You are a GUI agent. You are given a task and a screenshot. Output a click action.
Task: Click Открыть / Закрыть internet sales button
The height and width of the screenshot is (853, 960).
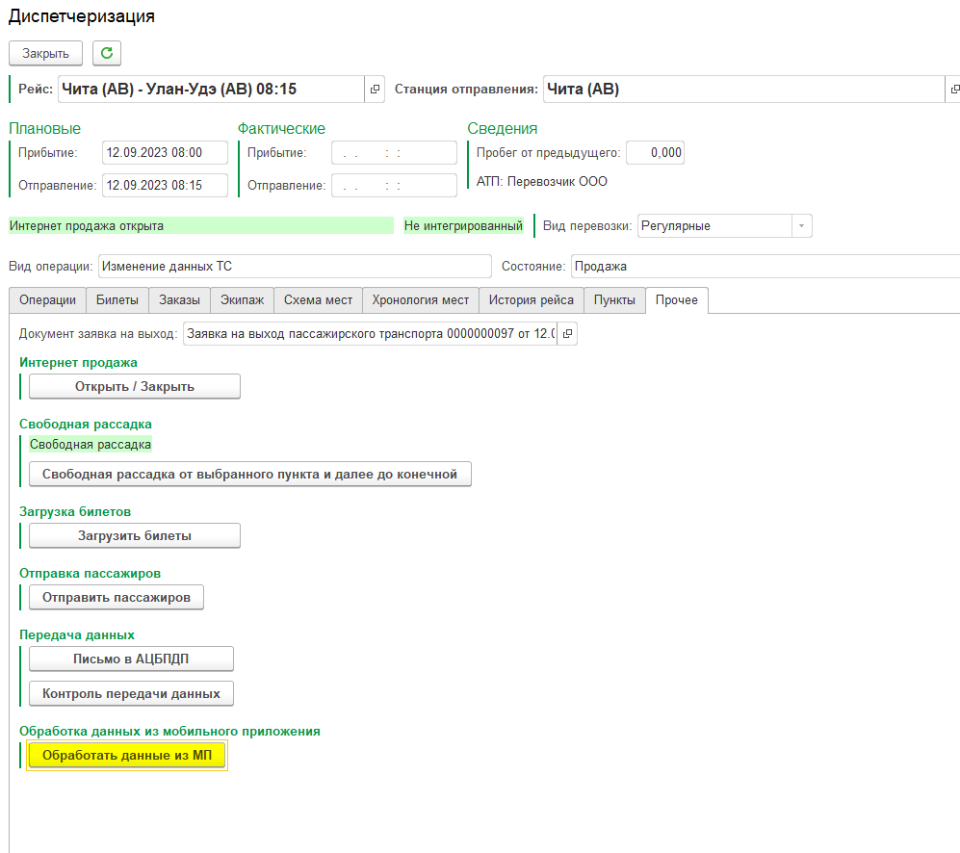pyautogui.click(x=135, y=386)
